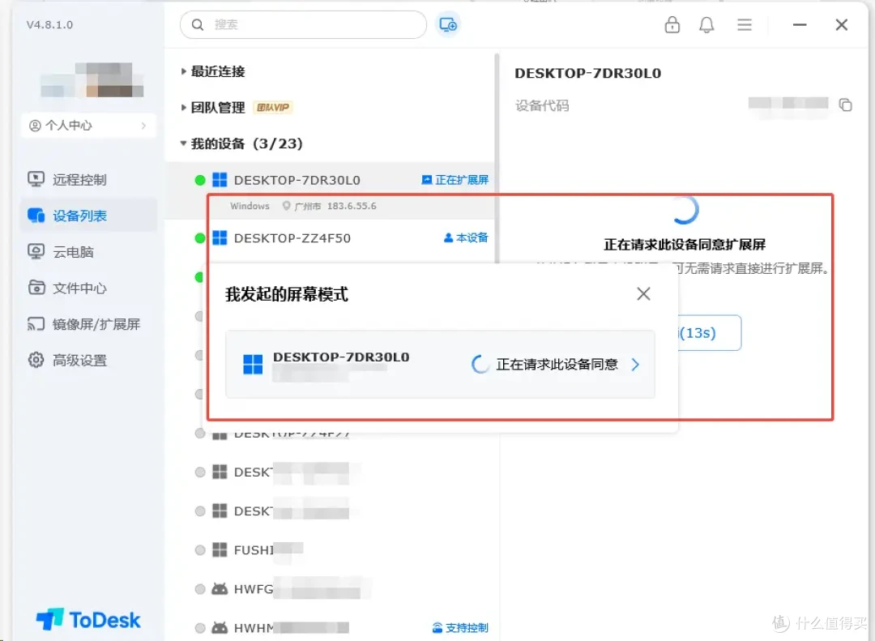Image resolution: width=875 pixels, height=641 pixels.
Task: Copy the device code with copy icon
Action: (x=845, y=105)
